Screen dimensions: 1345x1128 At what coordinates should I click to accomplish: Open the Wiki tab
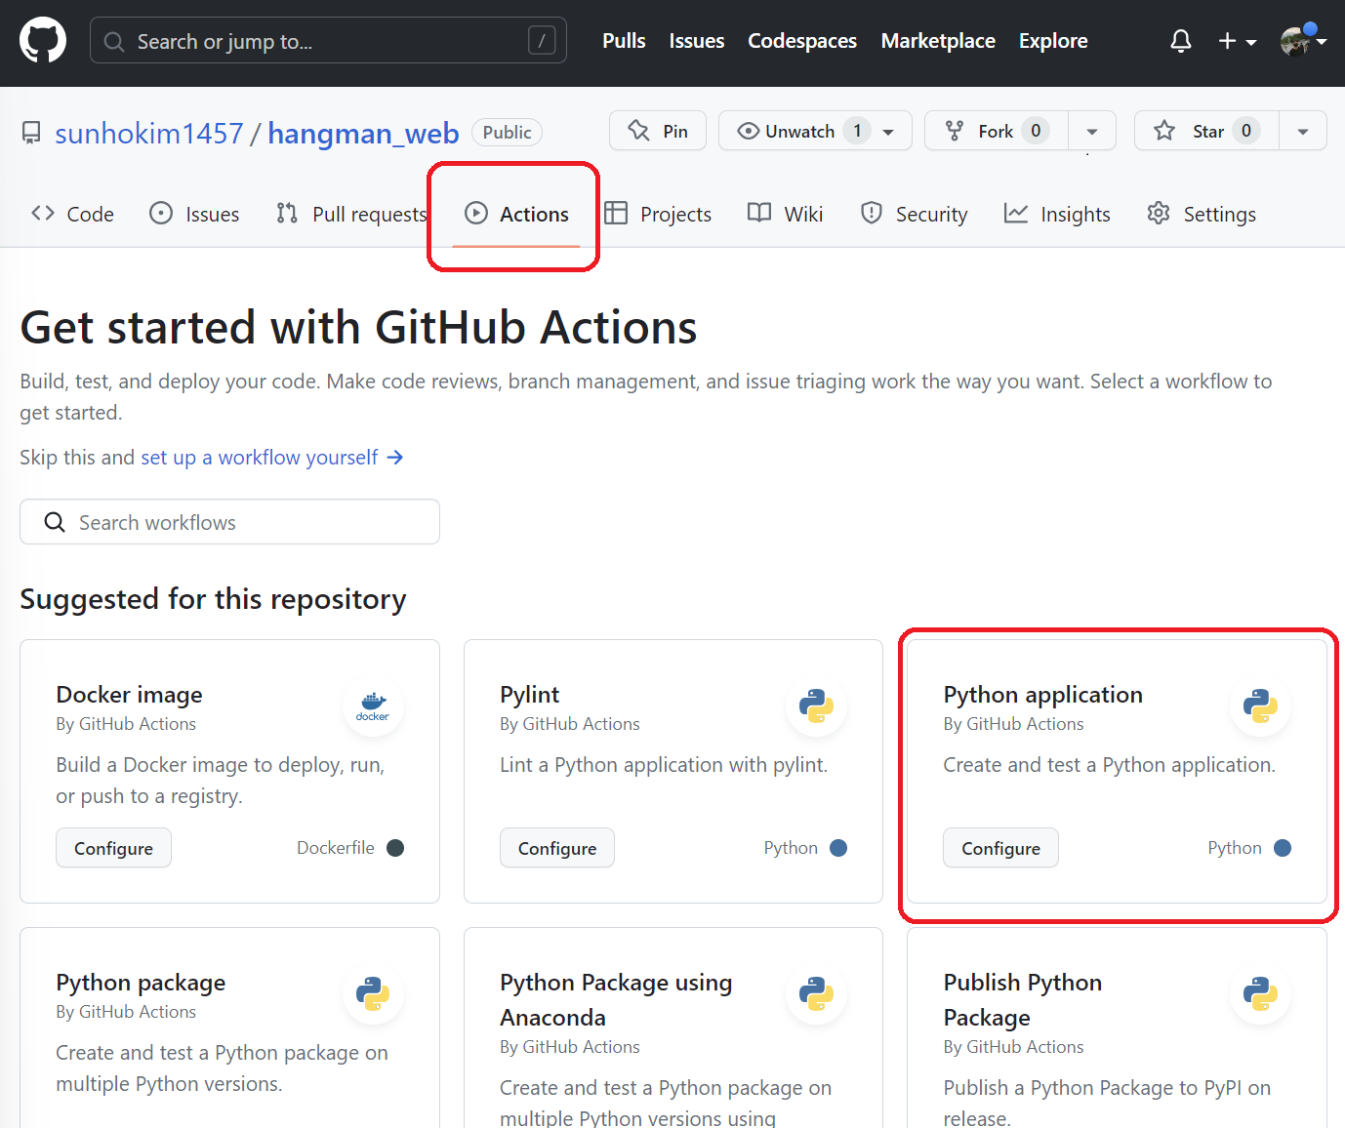point(786,214)
